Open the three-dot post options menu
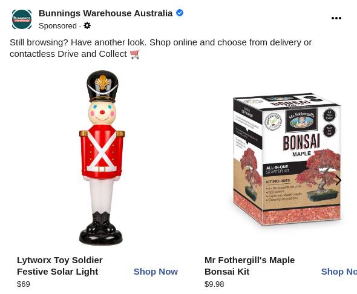Screen dimensions: 357x294 (x=336, y=18)
